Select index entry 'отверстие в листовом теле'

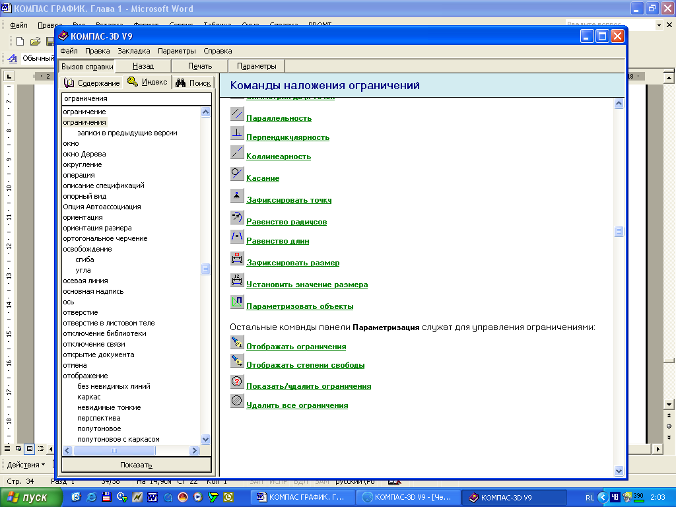click(109, 323)
